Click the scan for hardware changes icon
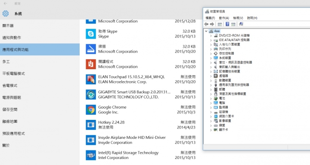310x165 pixels. [241, 24]
